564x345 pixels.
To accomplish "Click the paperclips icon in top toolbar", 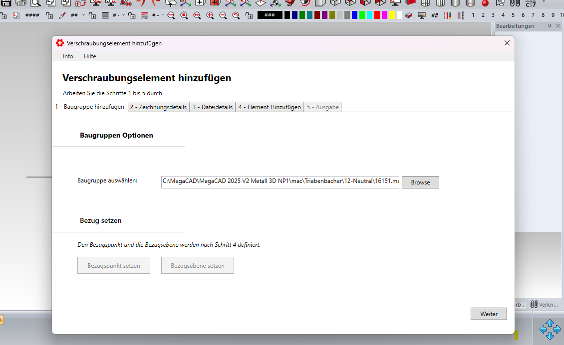I will (515, 3).
